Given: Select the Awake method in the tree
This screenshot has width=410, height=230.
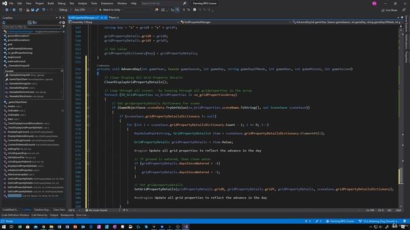Looking at the screenshot, I should [x=11, y=107].
